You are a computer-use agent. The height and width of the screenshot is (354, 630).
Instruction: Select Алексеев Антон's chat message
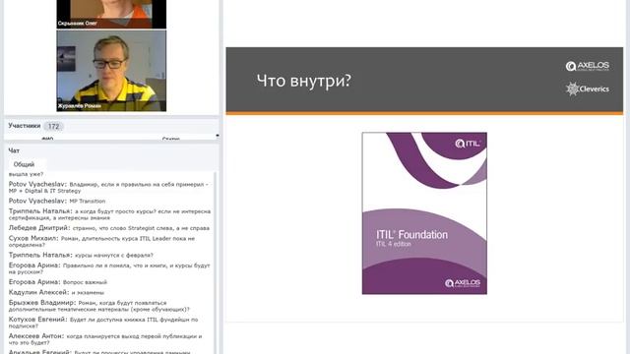105,339
